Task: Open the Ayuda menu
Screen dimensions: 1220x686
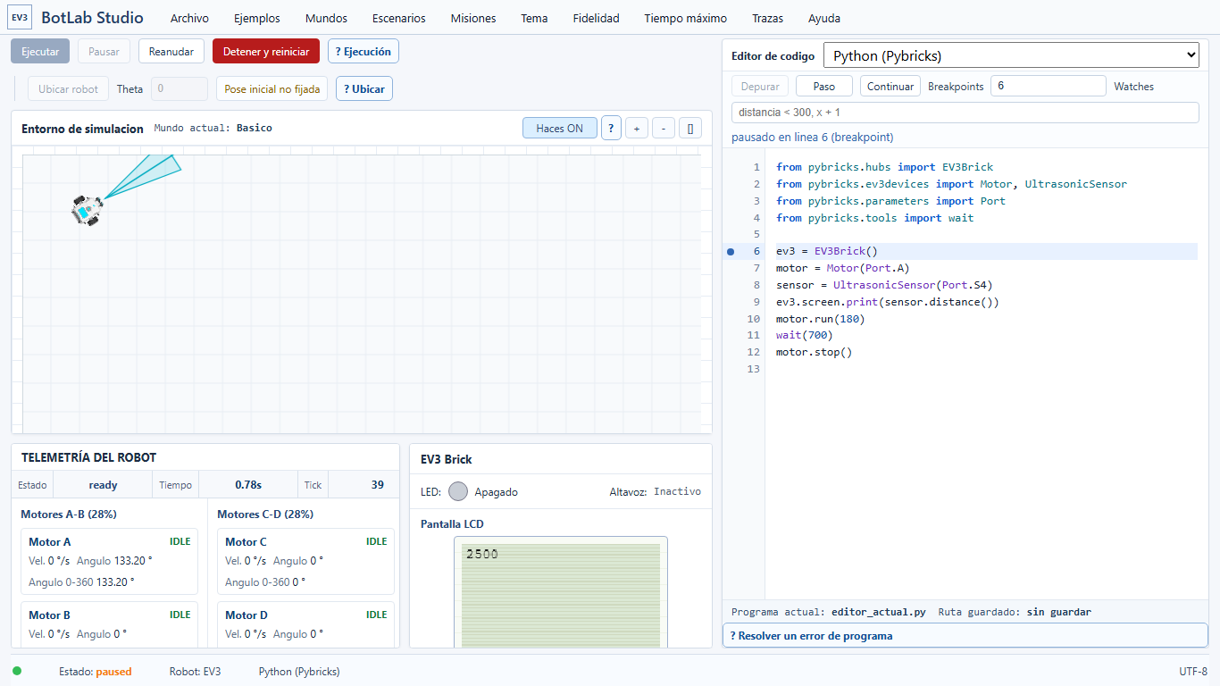Action: point(824,18)
